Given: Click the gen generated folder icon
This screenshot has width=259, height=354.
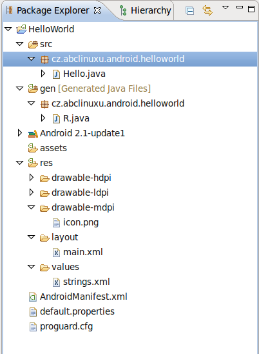Looking at the screenshot, I should 33,88.
